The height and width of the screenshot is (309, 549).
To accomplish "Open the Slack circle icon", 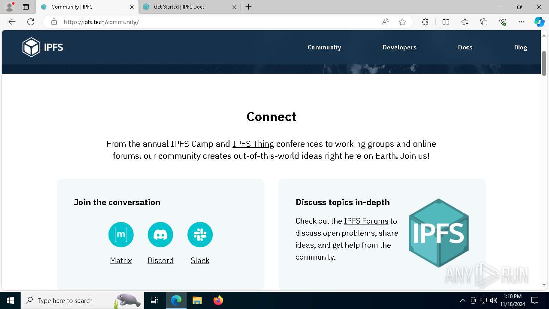I will tap(200, 235).
